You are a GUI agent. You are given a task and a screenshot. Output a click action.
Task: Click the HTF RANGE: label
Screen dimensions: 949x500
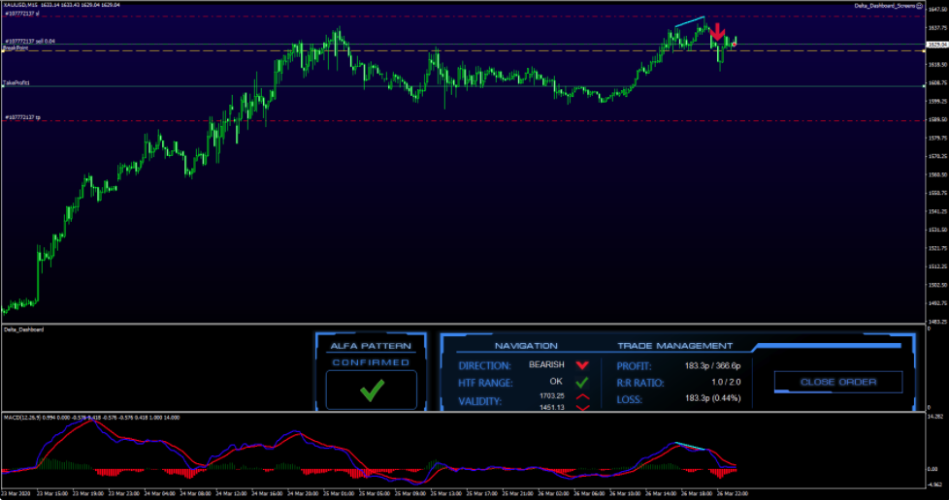click(485, 383)
